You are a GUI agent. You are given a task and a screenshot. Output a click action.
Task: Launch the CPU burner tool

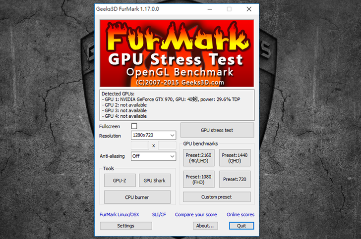tap(137, 197)
